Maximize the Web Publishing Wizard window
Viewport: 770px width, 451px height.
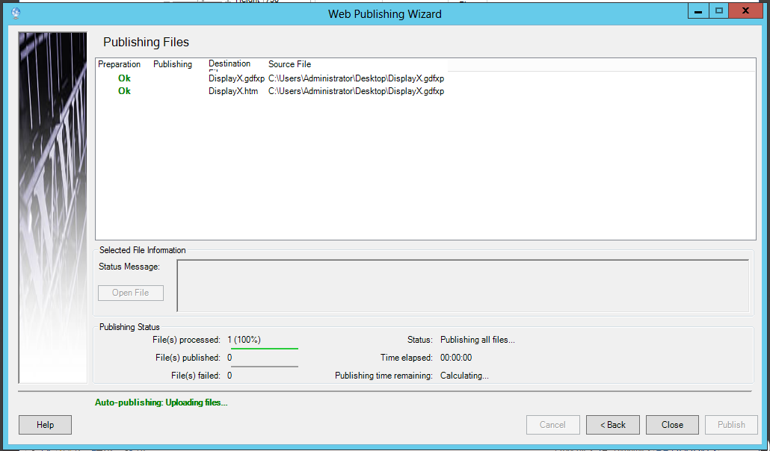[719, 11]
